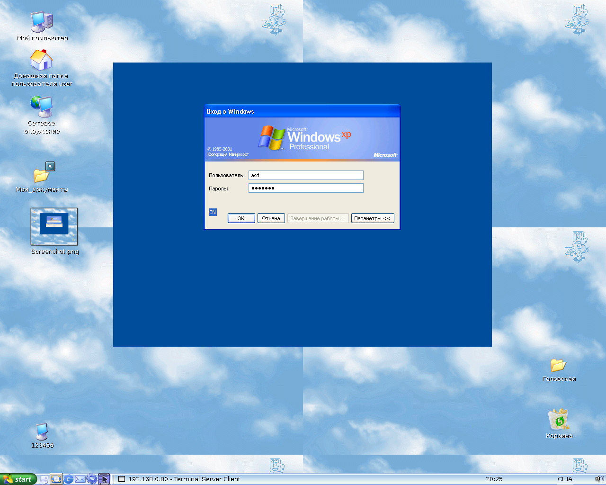Image resolution: width=606 pixels, height=485 pixels.
Task: Click the cursor window icon in quick launch
Action: (x=104, y=479)
